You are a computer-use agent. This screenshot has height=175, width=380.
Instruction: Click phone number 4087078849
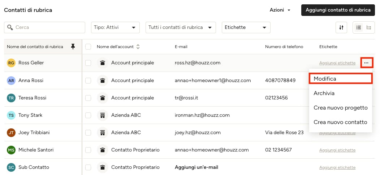[280, 80]
